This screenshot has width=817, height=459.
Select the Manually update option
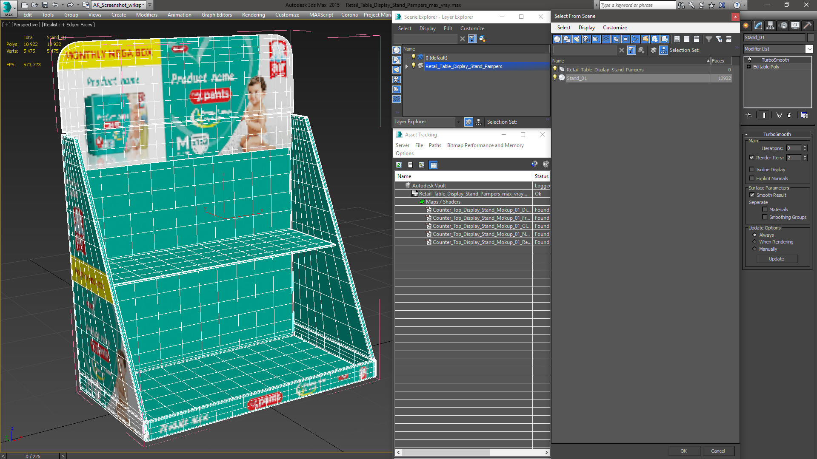[x=754, y=249]
